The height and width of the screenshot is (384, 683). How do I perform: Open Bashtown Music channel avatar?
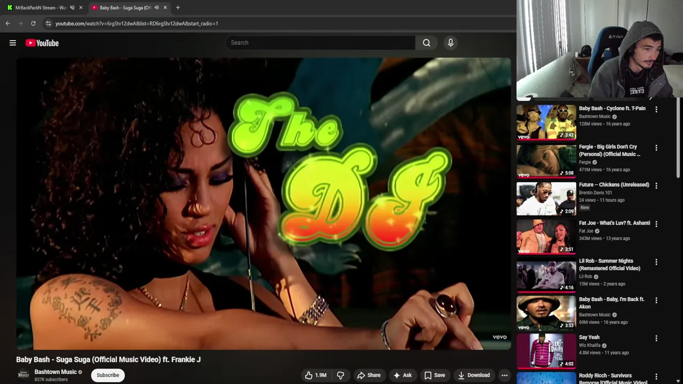click(23, 375)
